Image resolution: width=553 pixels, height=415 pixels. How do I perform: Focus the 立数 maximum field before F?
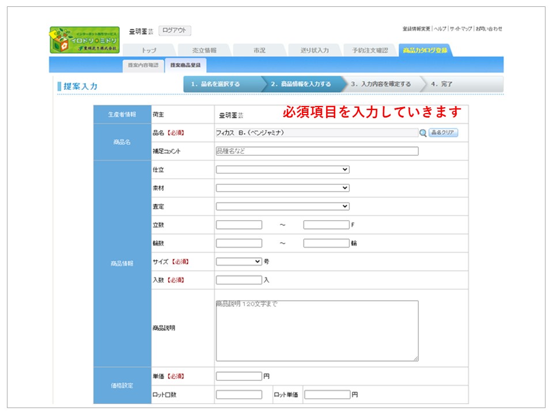pos(326,225)
